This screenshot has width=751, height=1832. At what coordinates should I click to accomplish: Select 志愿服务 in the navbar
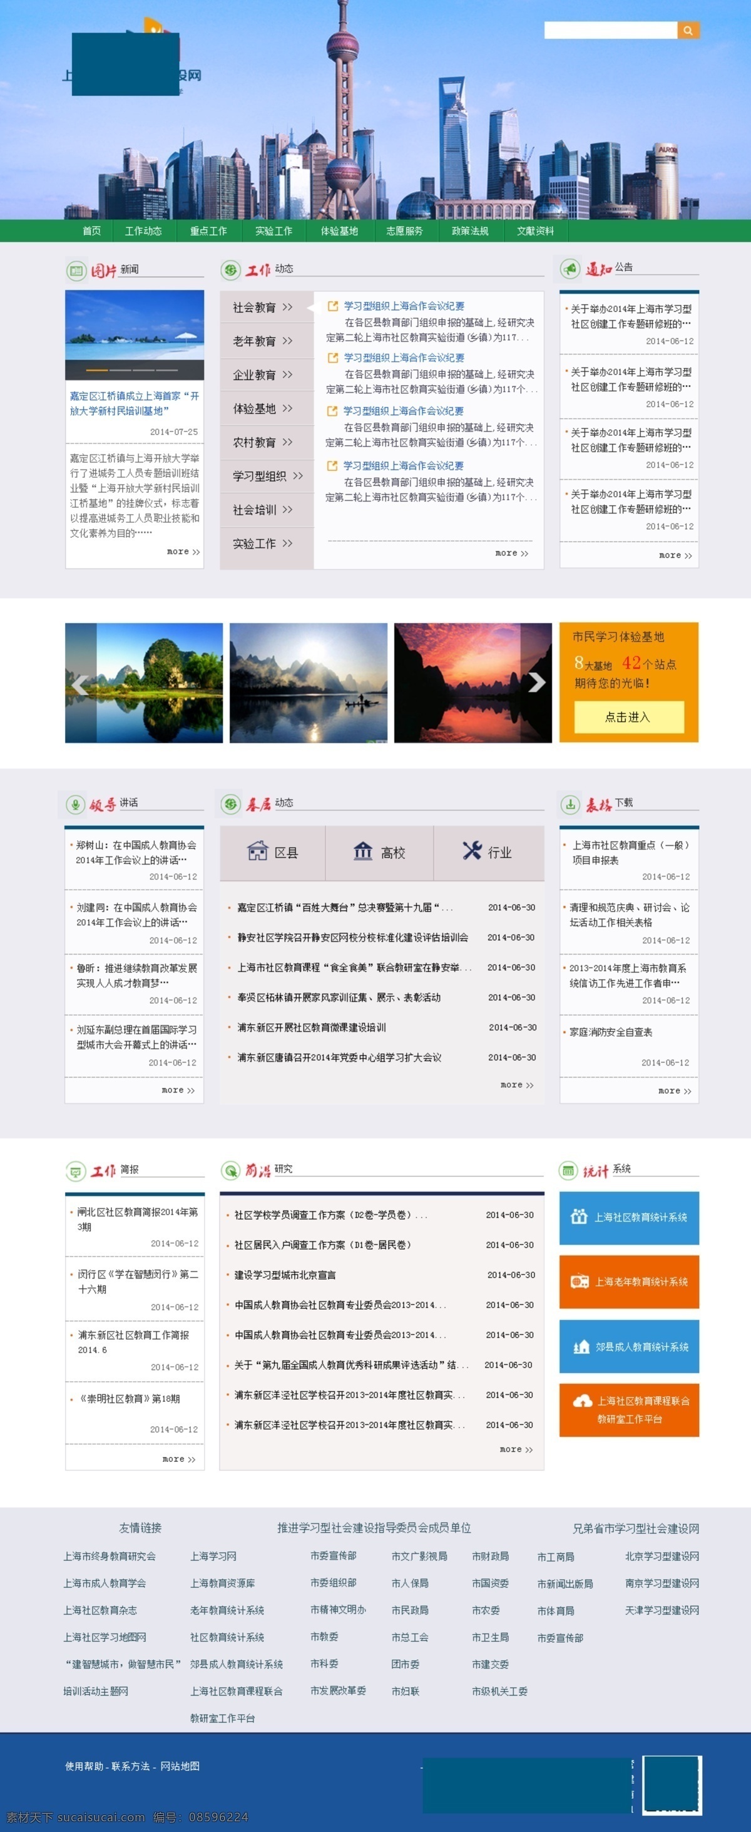click(405, 231)
